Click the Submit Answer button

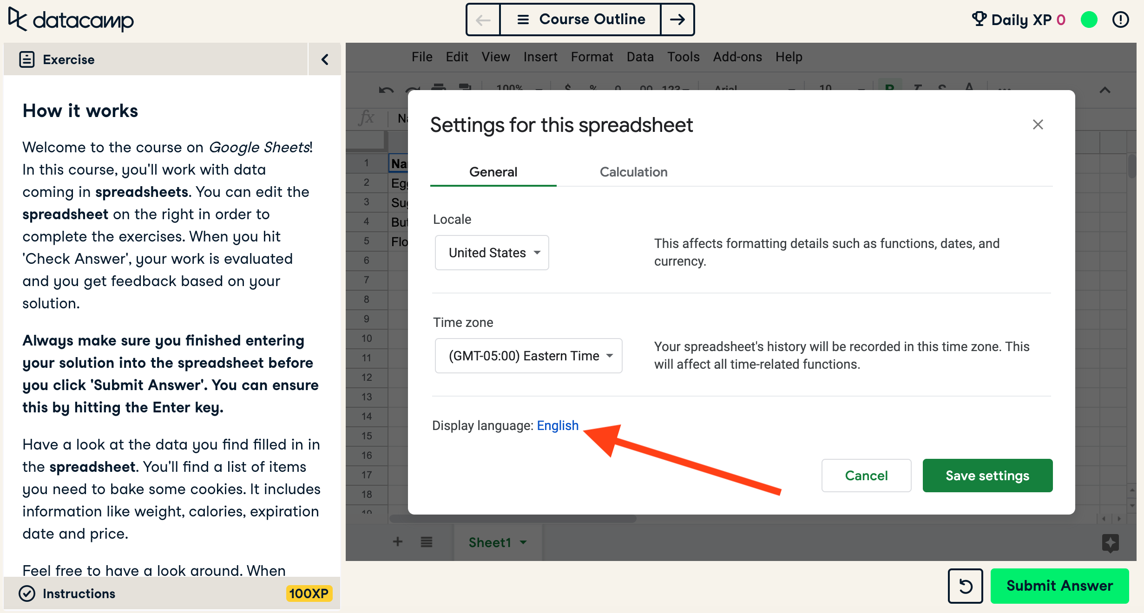[x=1059, y=586]
